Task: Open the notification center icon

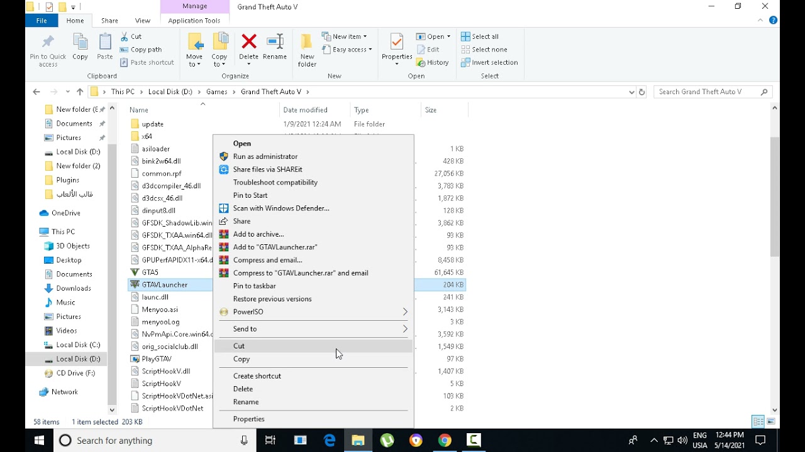Action: click(760, 441)
